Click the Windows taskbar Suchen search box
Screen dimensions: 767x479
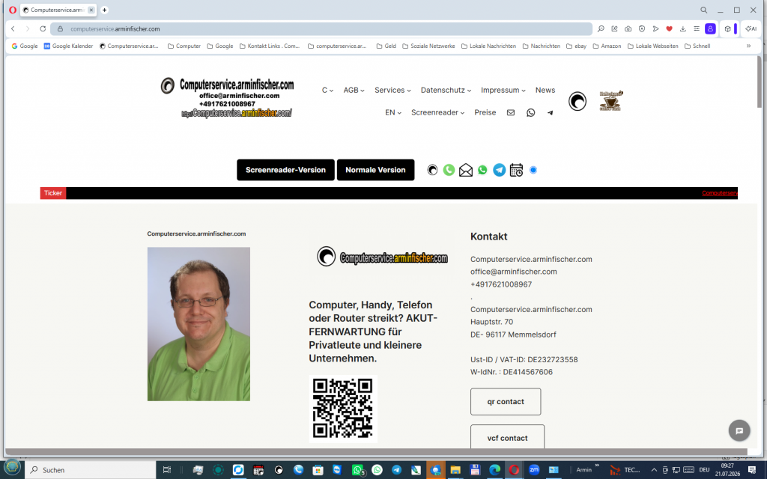tap(91, 470)
